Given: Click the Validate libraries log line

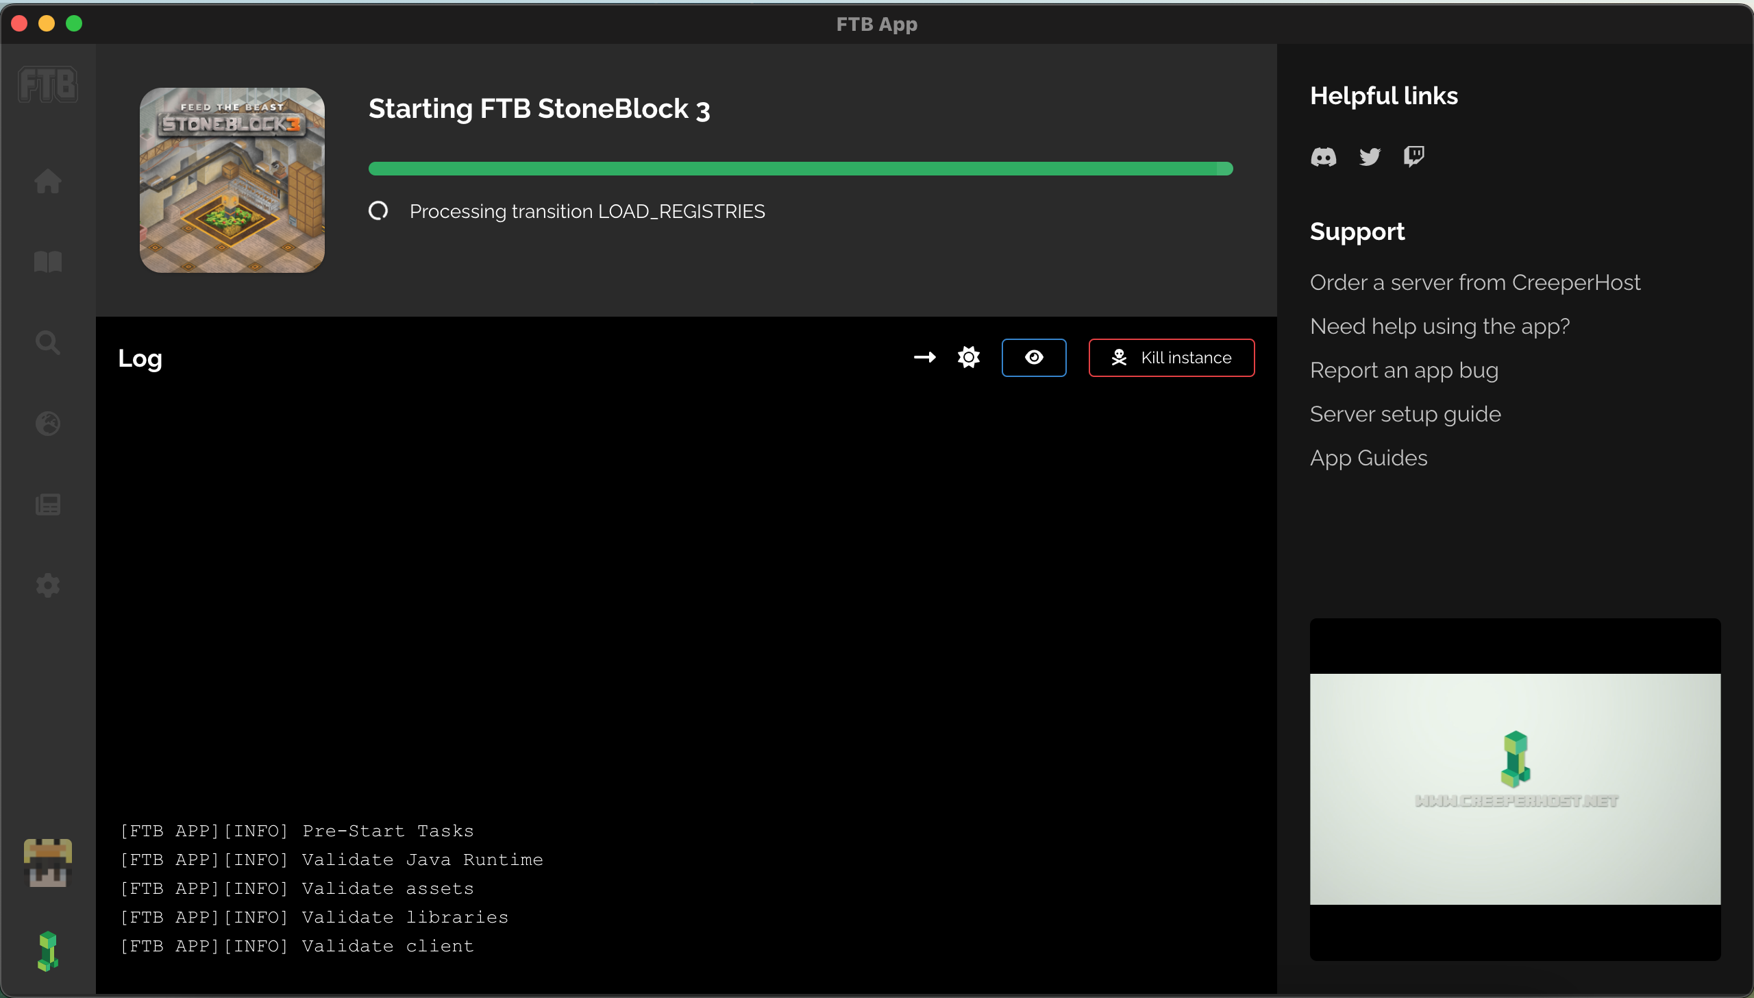Looking at the screenshot, I should click(x=314, y=917).
